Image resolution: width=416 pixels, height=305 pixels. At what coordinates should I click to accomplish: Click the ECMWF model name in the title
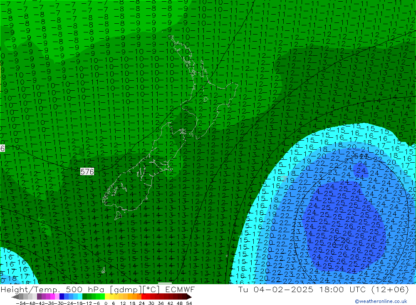180,289
